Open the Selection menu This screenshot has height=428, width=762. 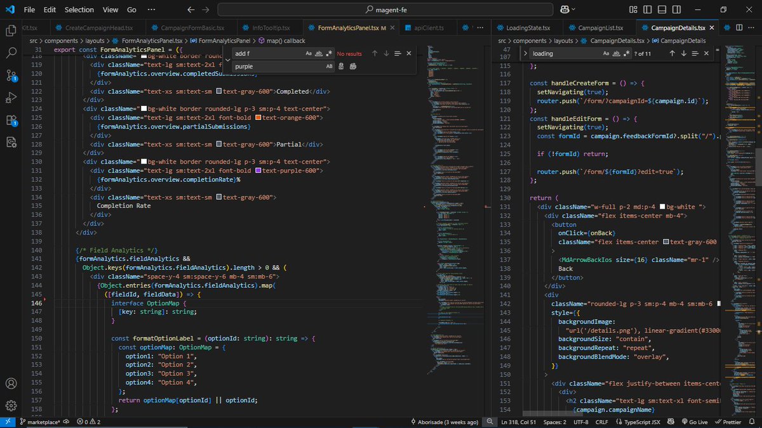[79, 10]
